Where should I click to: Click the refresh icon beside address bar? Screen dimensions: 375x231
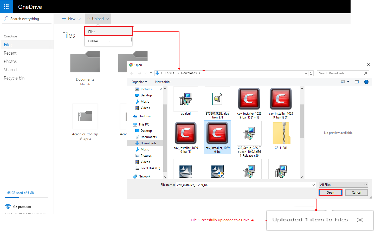[x=311, y=73]
